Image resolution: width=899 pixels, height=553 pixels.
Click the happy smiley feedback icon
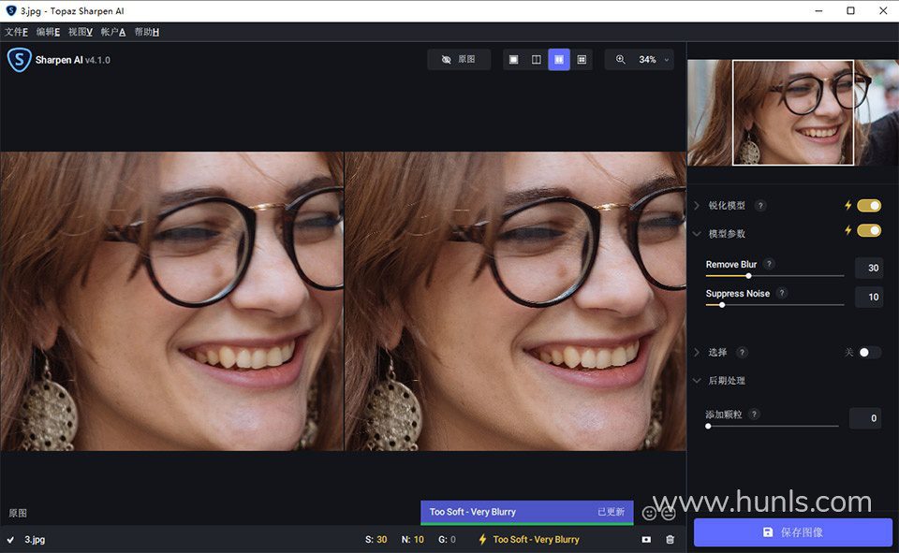coord(649,513)
